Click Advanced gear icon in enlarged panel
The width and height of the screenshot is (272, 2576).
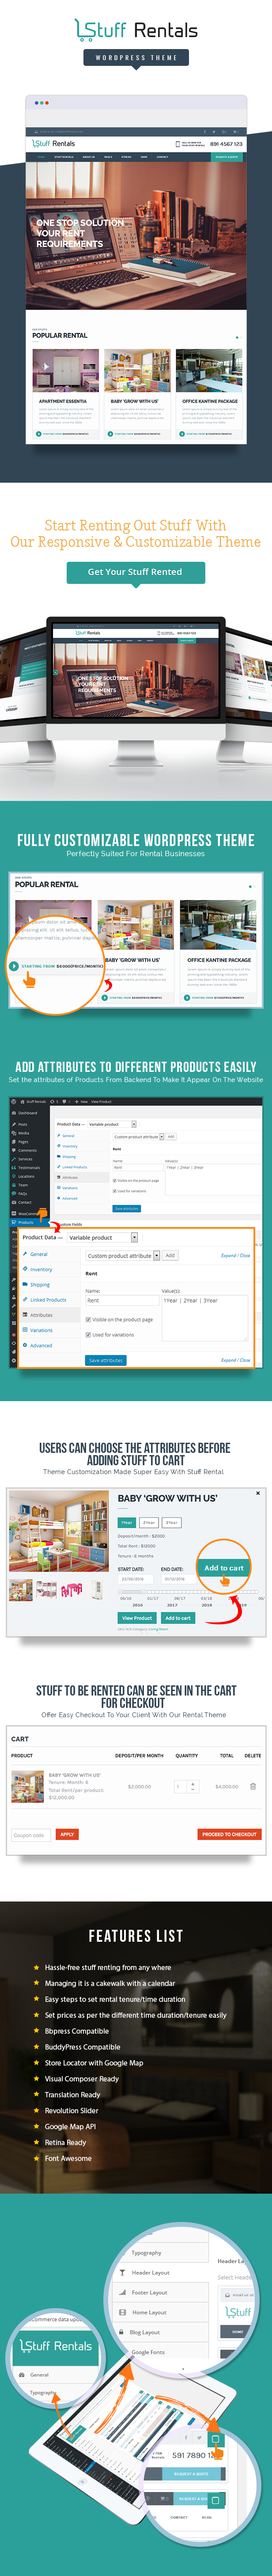[25, 1345]
